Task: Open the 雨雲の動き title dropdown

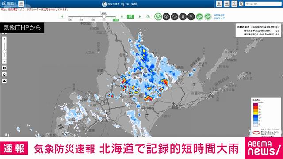Action: pos(119,4)
